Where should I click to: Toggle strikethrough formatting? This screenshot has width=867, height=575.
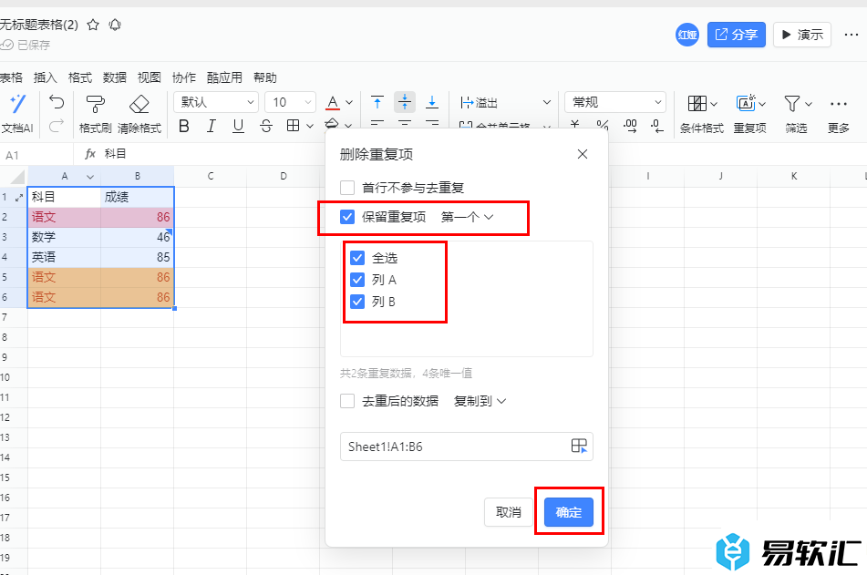tap(266, 127)
